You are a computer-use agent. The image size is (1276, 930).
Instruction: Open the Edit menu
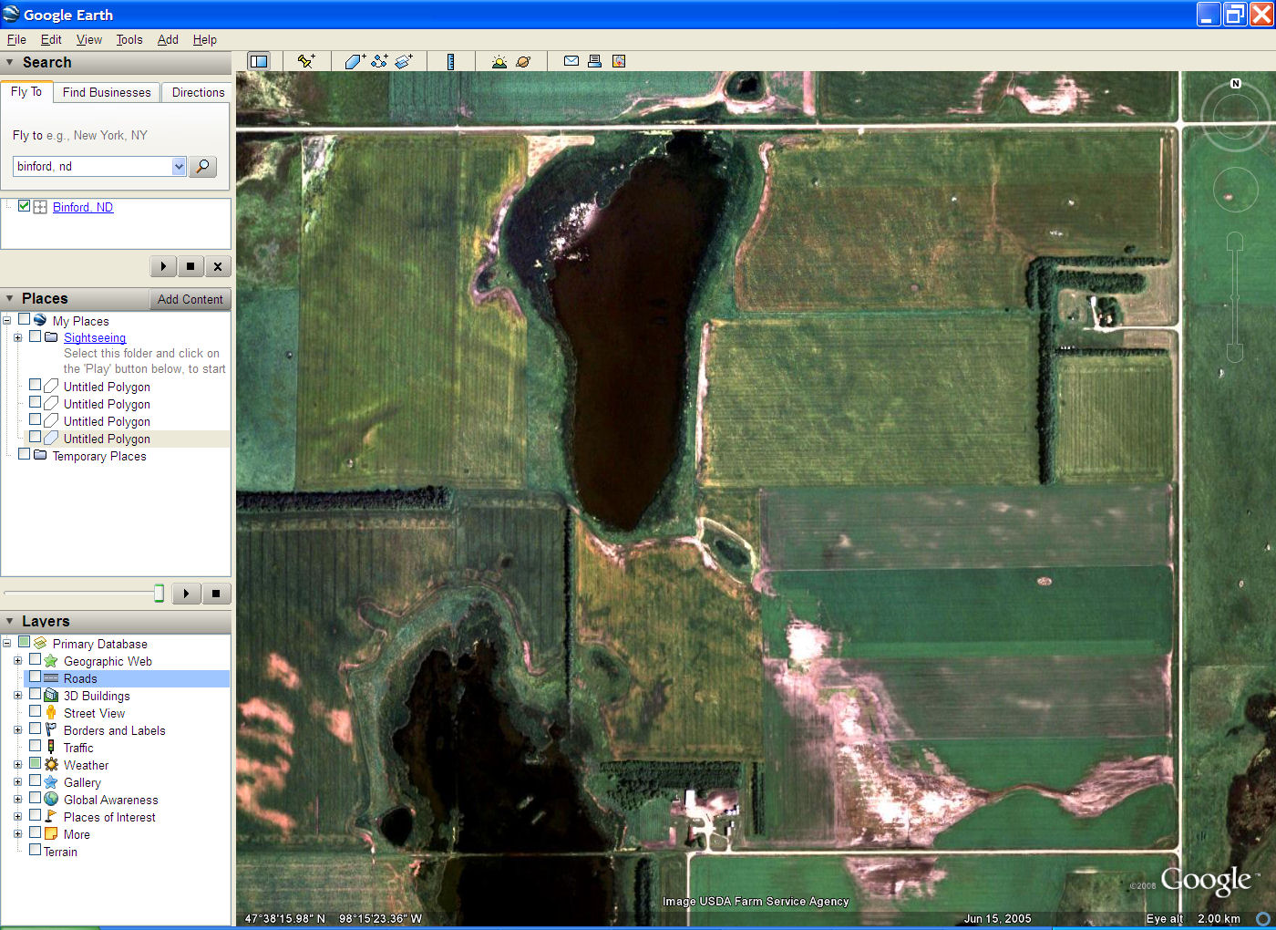click(x=51, y=39)
